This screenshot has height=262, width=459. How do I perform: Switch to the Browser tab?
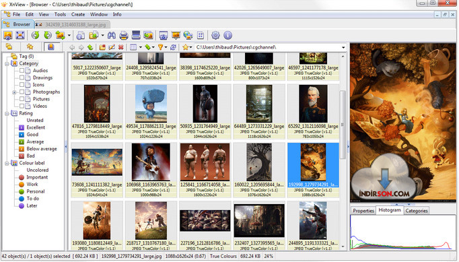[x=17, y=24]
